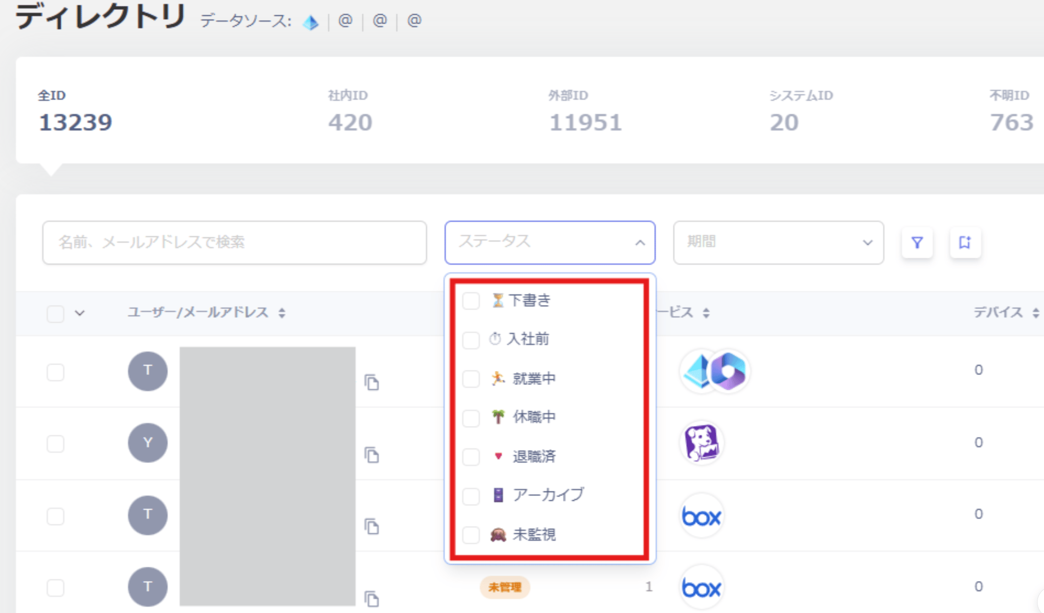1044x613 pixels.
Task: Click the name and email search field
Action: (234, 243)
